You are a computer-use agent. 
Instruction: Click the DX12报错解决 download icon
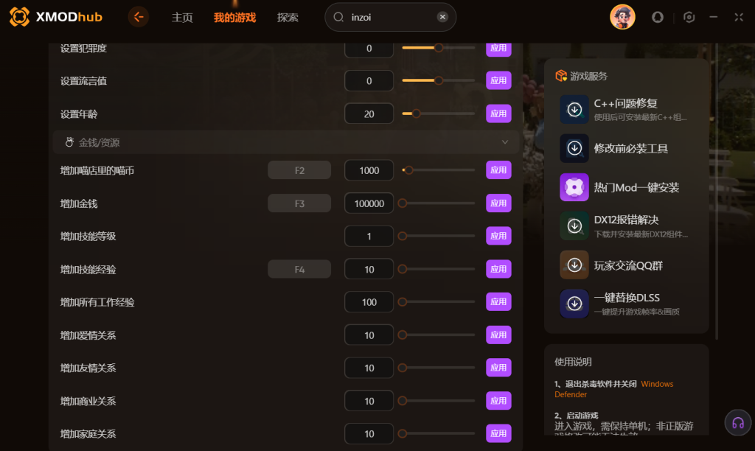pyautogui.click(x=574, y=225)
